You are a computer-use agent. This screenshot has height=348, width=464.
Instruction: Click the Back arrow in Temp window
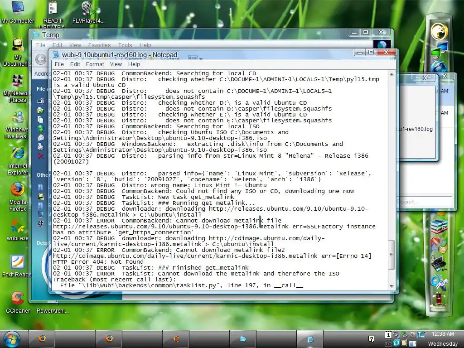coord(41,59)
